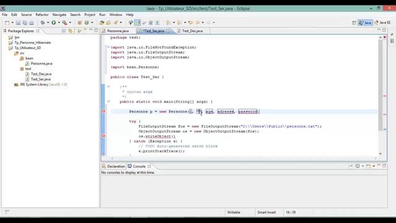This screenshot has width=396, height=223.
Task: Click the Previous Annotation arrow icon
Action: click(x=179, y=23)
